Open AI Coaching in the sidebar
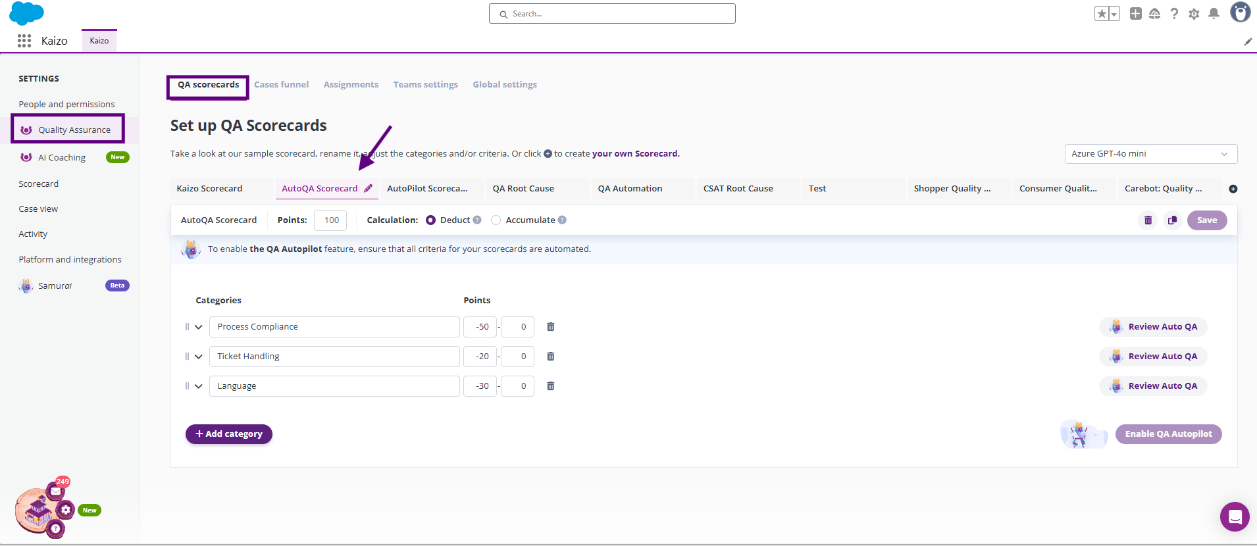Viewport: 1257px width, 548px height. point(62,158)
